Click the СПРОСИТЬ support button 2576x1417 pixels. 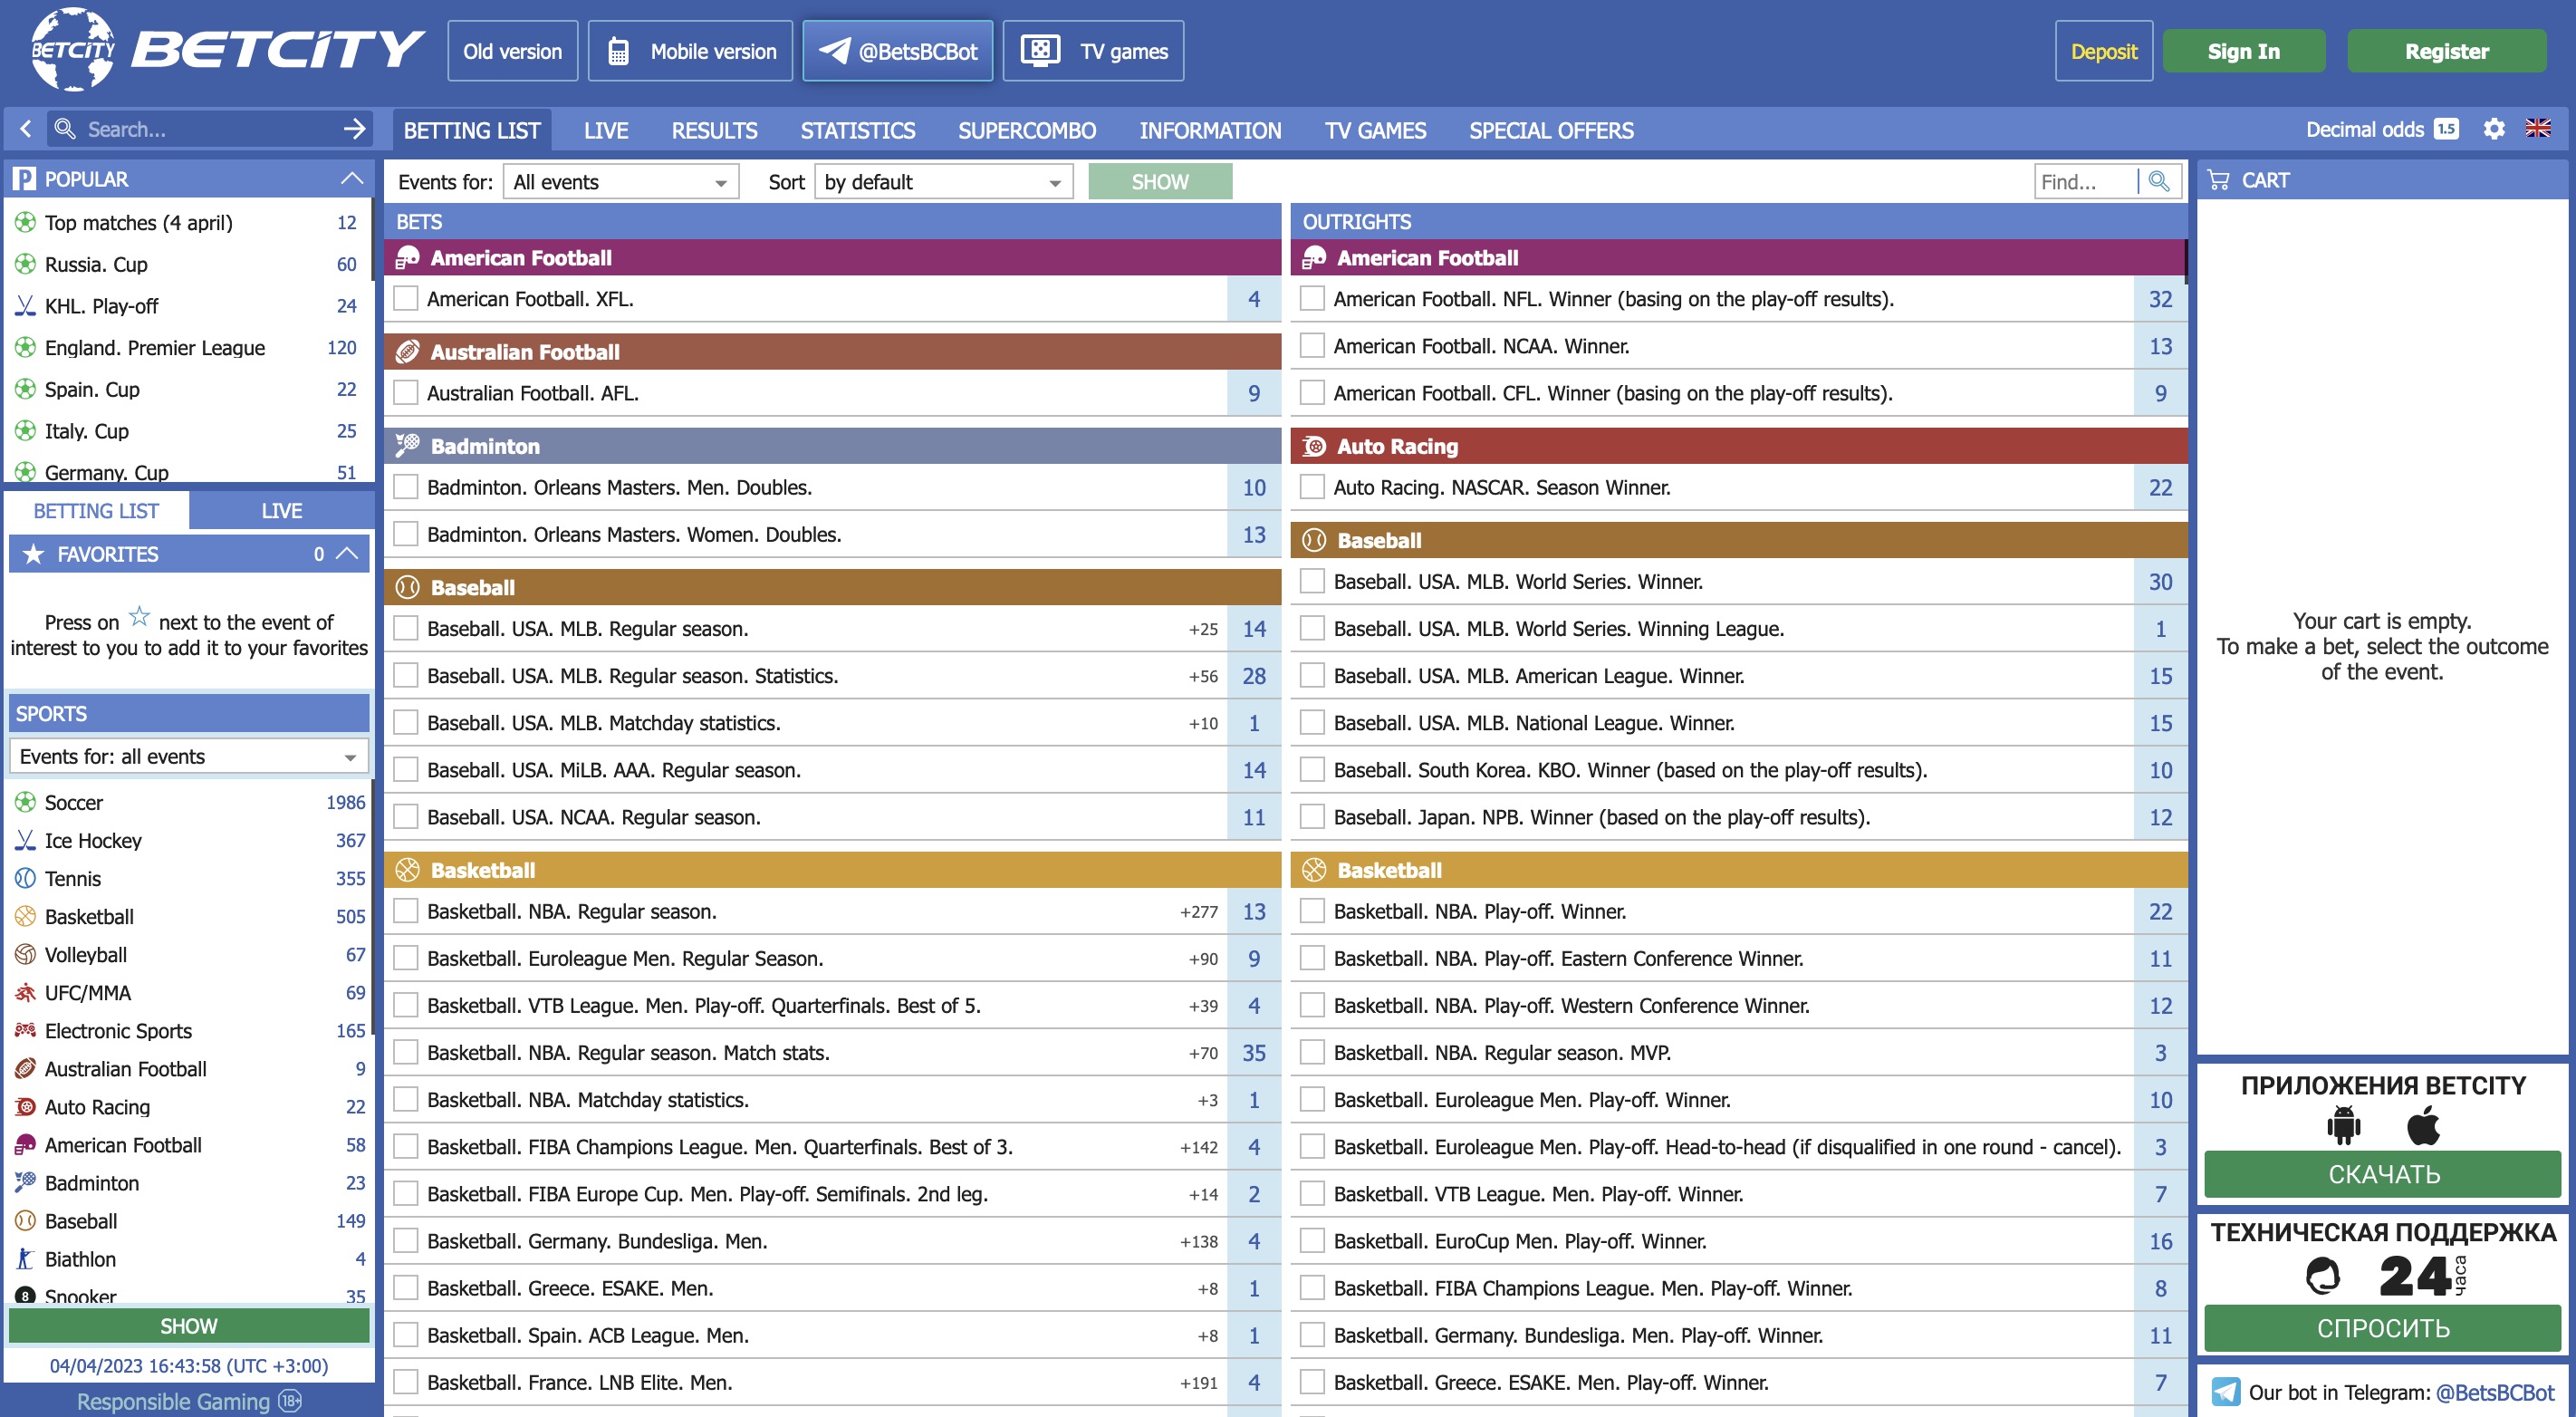click(2382, 1328)
